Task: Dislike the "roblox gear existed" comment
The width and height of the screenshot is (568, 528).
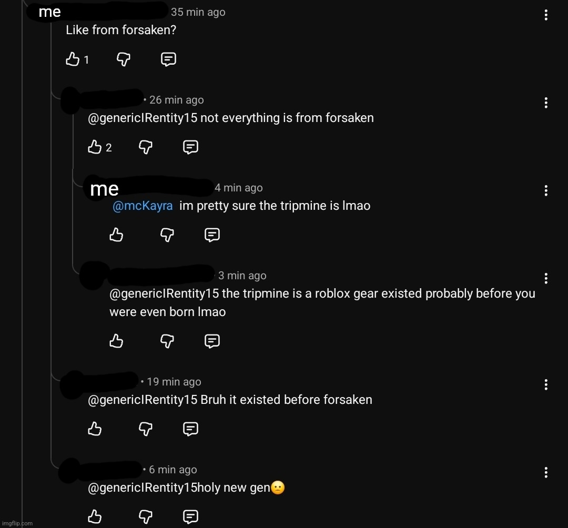Action: [x=167, y=341]
